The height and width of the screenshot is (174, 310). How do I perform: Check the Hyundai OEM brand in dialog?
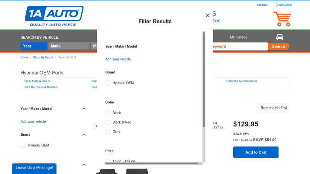108,83
